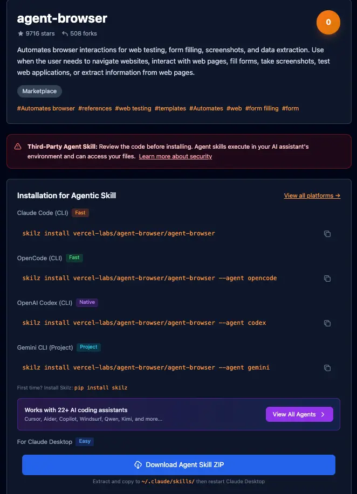Open the #form filling hashtag
Image resolution: width=357 pixels, height=494 pixels.
(262, 108)
